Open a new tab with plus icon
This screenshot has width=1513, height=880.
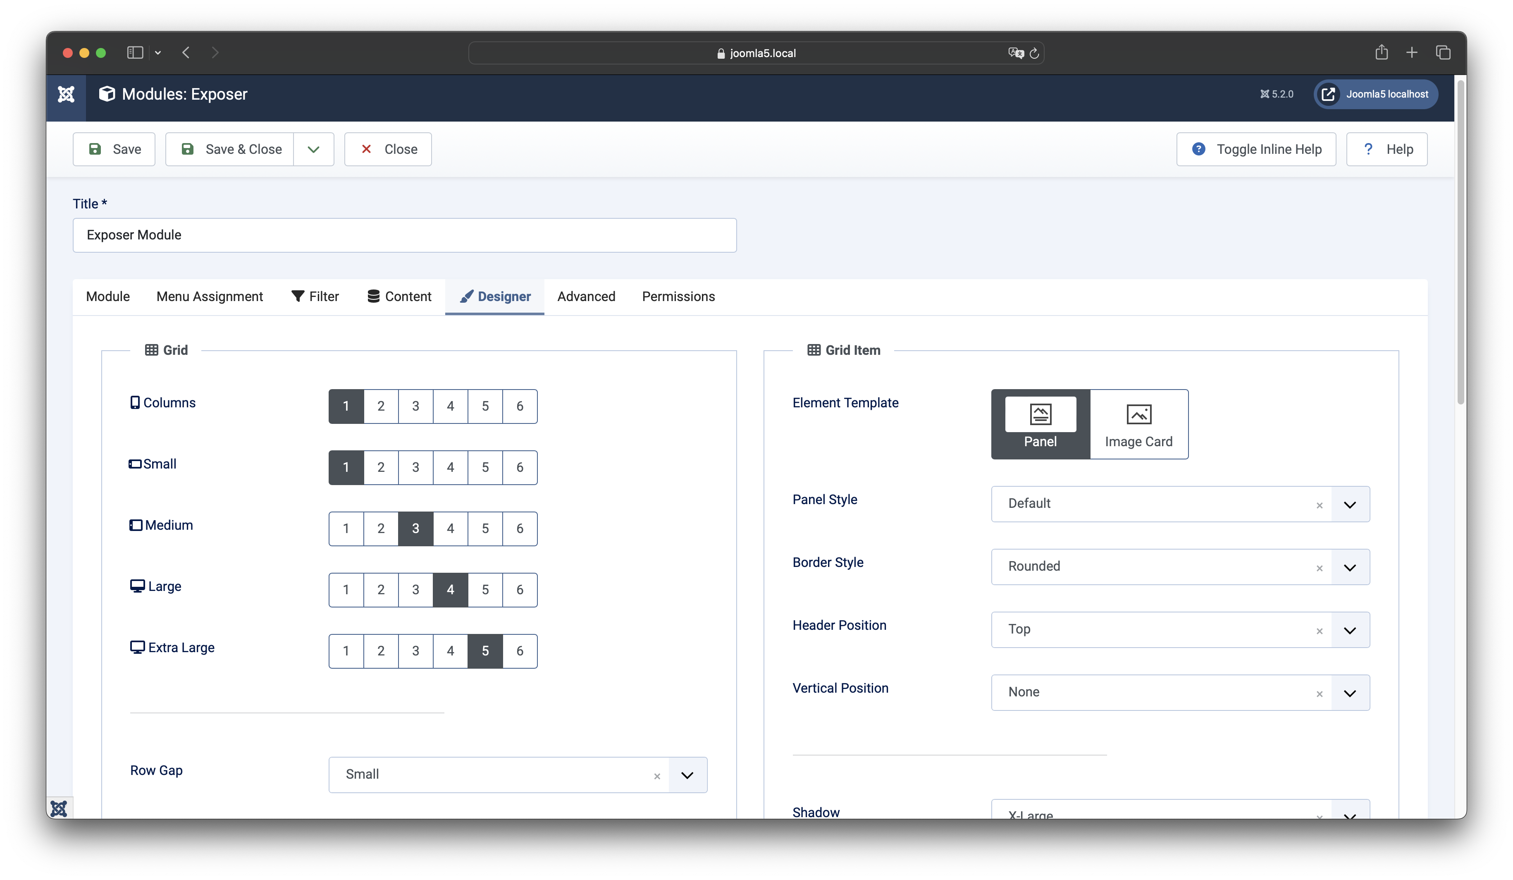[1412, 53]
